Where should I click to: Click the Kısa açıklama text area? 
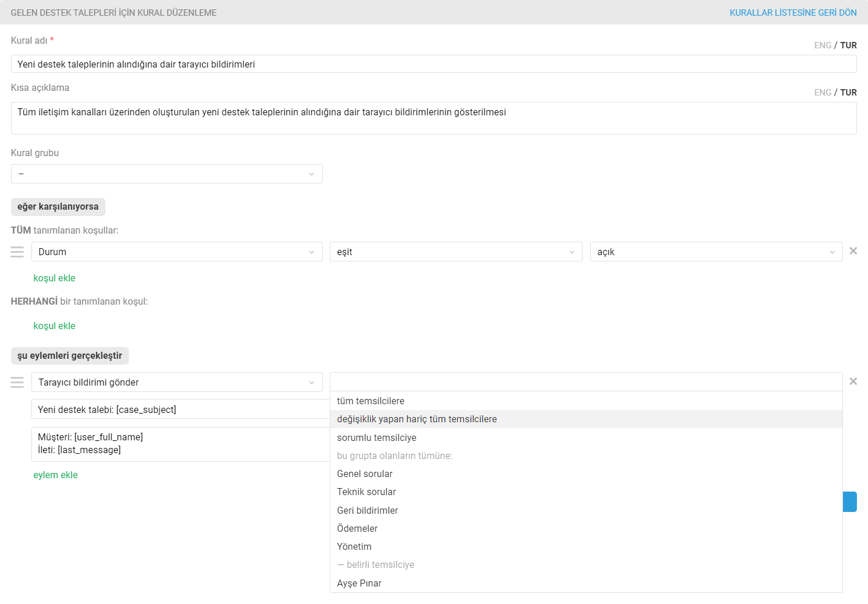(434, 118)
